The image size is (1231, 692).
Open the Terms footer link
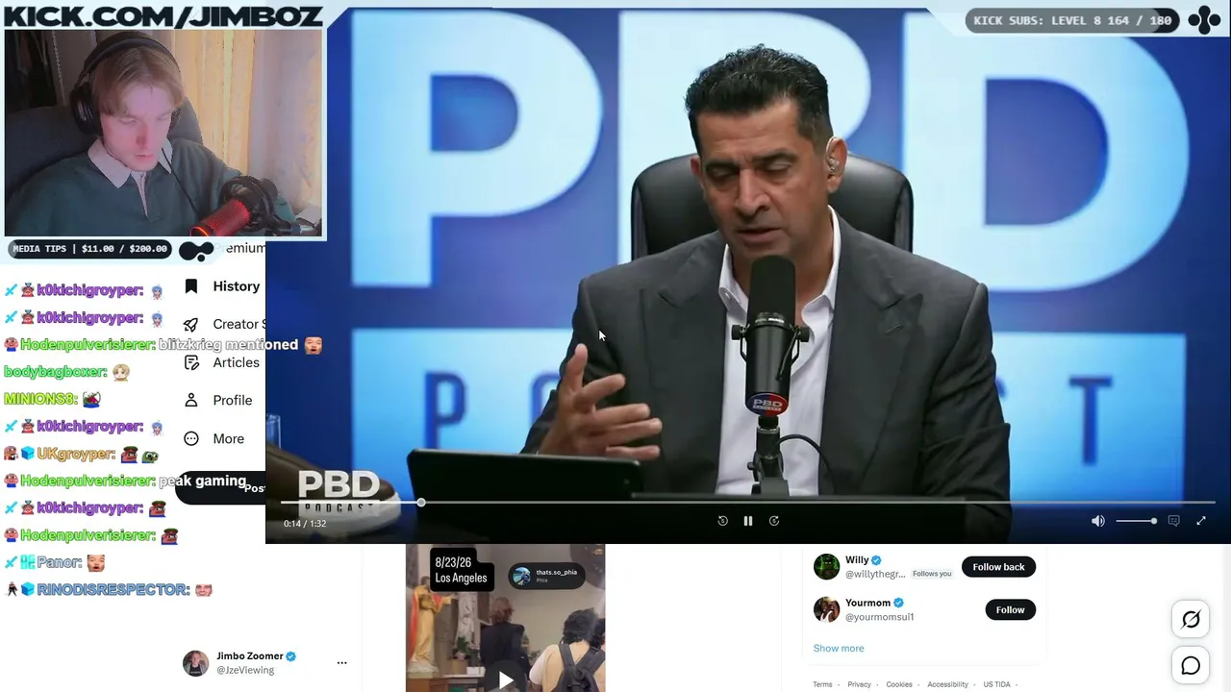pos(822,684)
